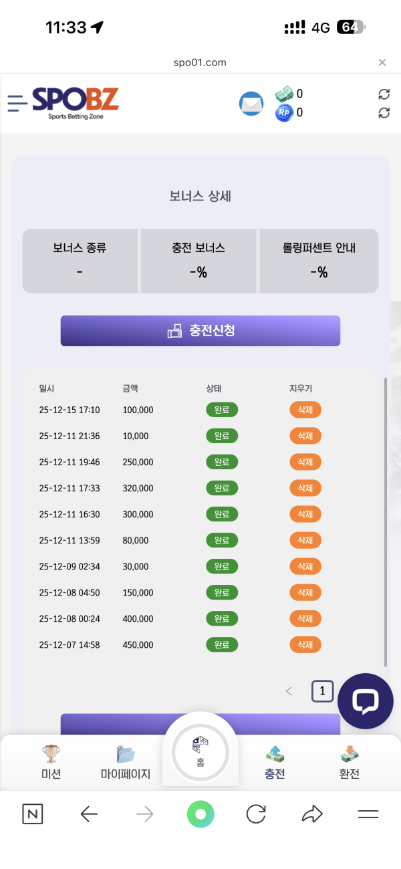Close the in-app browser with X
The width and height of the screenshot is (401, 869).
click(x=382, y=62)
